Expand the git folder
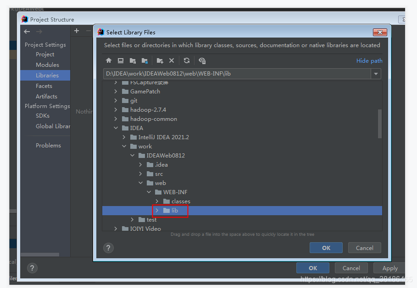Viewport: 417px width, 288px height. tap(116, 101)
